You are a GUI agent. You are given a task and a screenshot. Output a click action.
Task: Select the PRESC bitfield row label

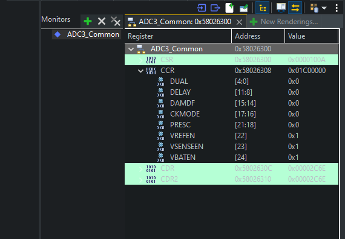click(180, 125)
